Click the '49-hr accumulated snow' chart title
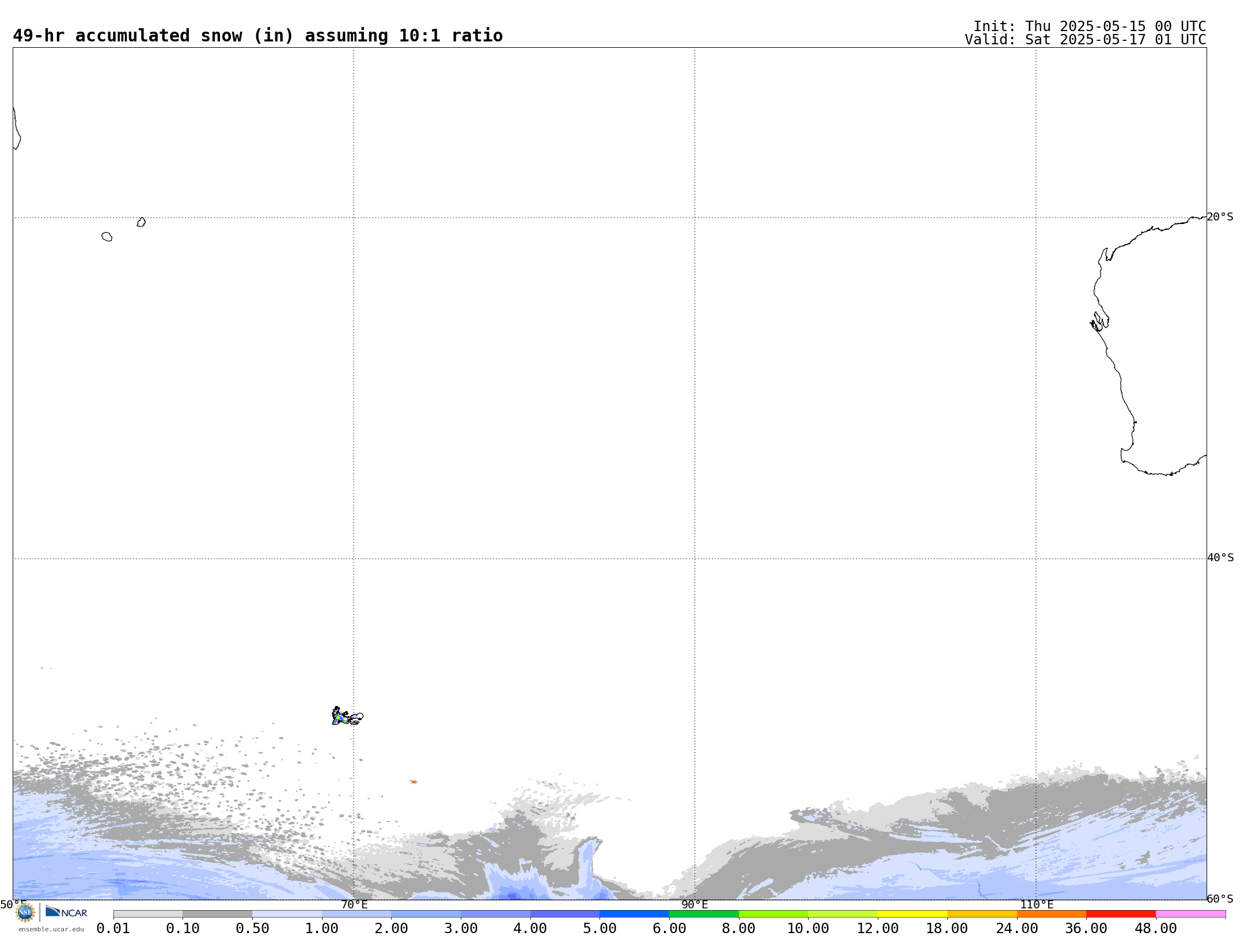The height and width of the screenshot is (936, 1244). pos(257,36)
